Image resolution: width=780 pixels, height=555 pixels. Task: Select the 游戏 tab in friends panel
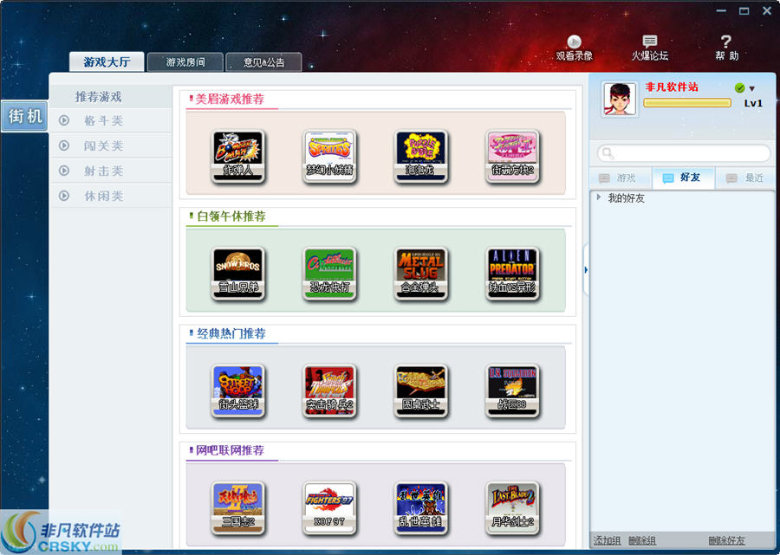pyautogui.click(x=621, y=177)
